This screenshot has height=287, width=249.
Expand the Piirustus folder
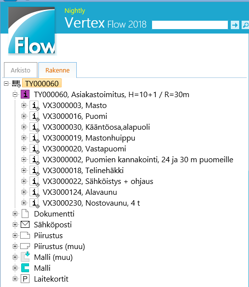pyautogui.click(x=15, y=235)
